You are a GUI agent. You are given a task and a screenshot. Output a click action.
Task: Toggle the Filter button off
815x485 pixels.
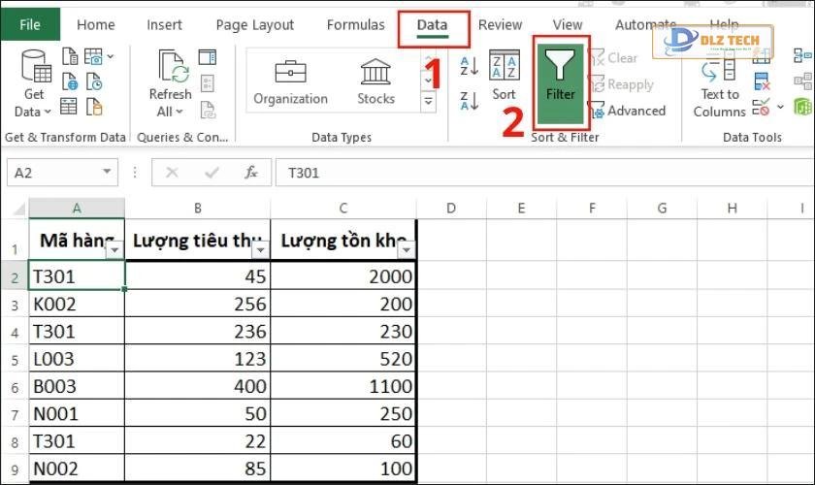coord(561,82)
